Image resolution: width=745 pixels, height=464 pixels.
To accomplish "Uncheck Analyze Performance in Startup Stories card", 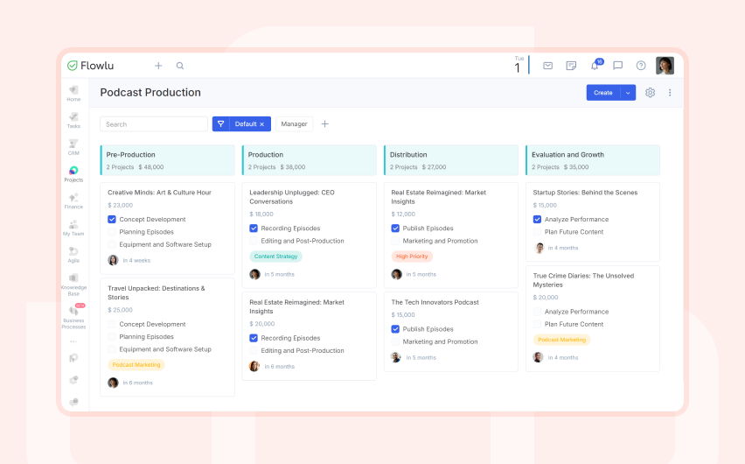I will point(538,220).
